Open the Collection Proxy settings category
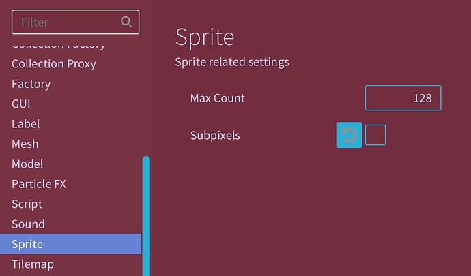 pyautogui.click(x=54, y=64)
